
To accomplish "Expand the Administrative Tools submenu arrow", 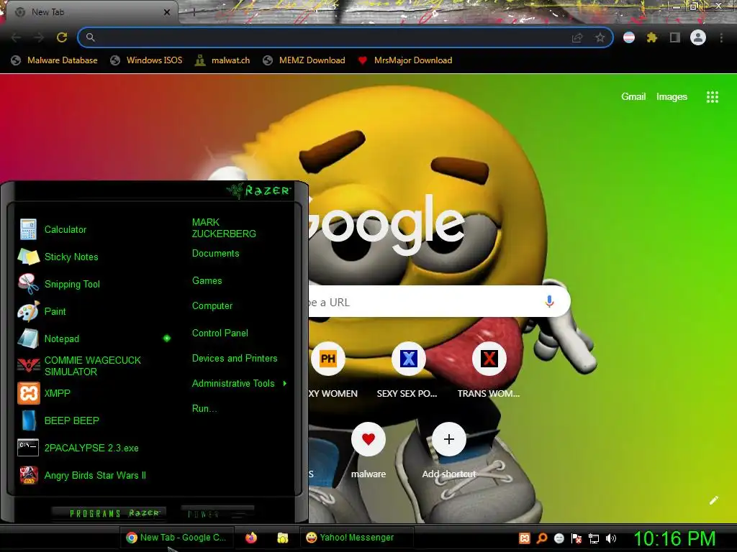I will tap(285, 384).
